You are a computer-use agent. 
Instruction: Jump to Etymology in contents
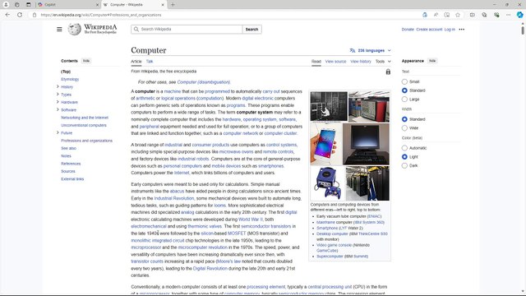[70, 79]
